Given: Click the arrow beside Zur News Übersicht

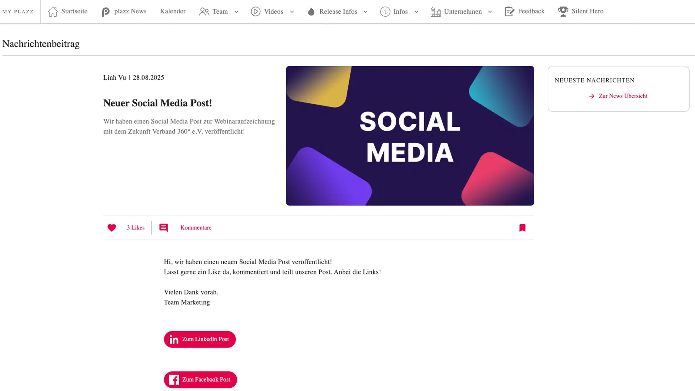Looking at the screenshot, I should click(x=592, y=96).
